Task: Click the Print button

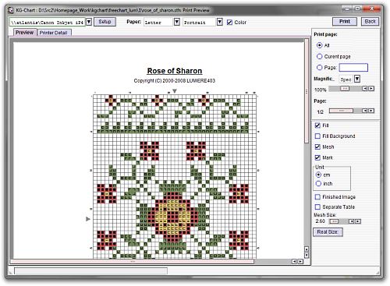Action: pyautogui.click(x=345, y=22)
